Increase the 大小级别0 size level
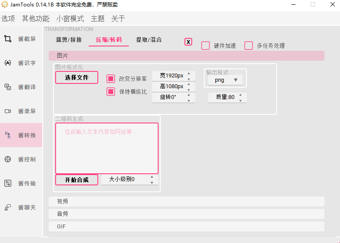The image size is (340, 243). (x=152, y=177)
